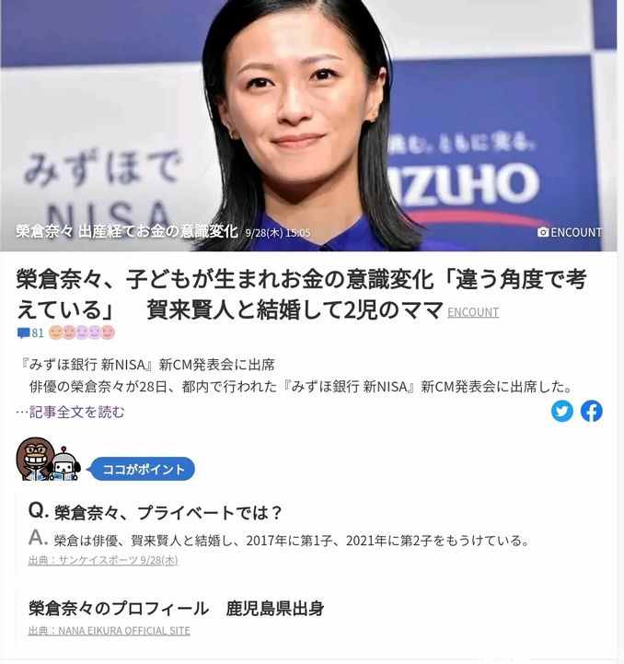
Task: Share article on Twitter
Action: point(561,411)
